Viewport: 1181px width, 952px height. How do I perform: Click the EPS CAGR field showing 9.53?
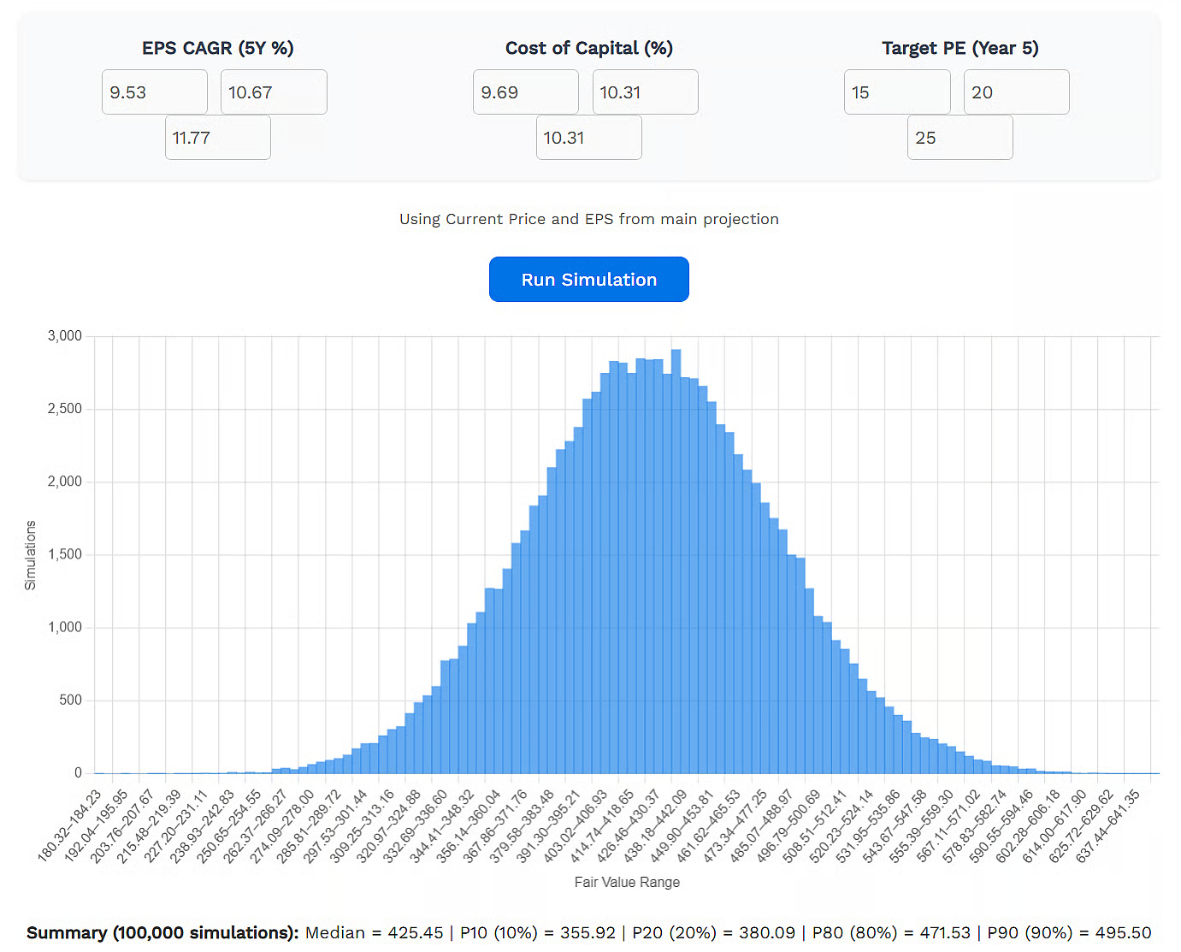click(x=154, y=92)
